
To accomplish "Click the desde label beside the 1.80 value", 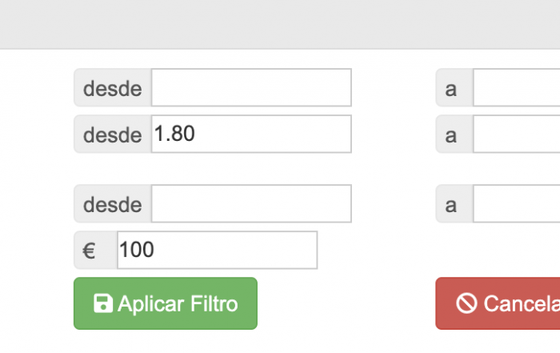I will tap(113, 134).
